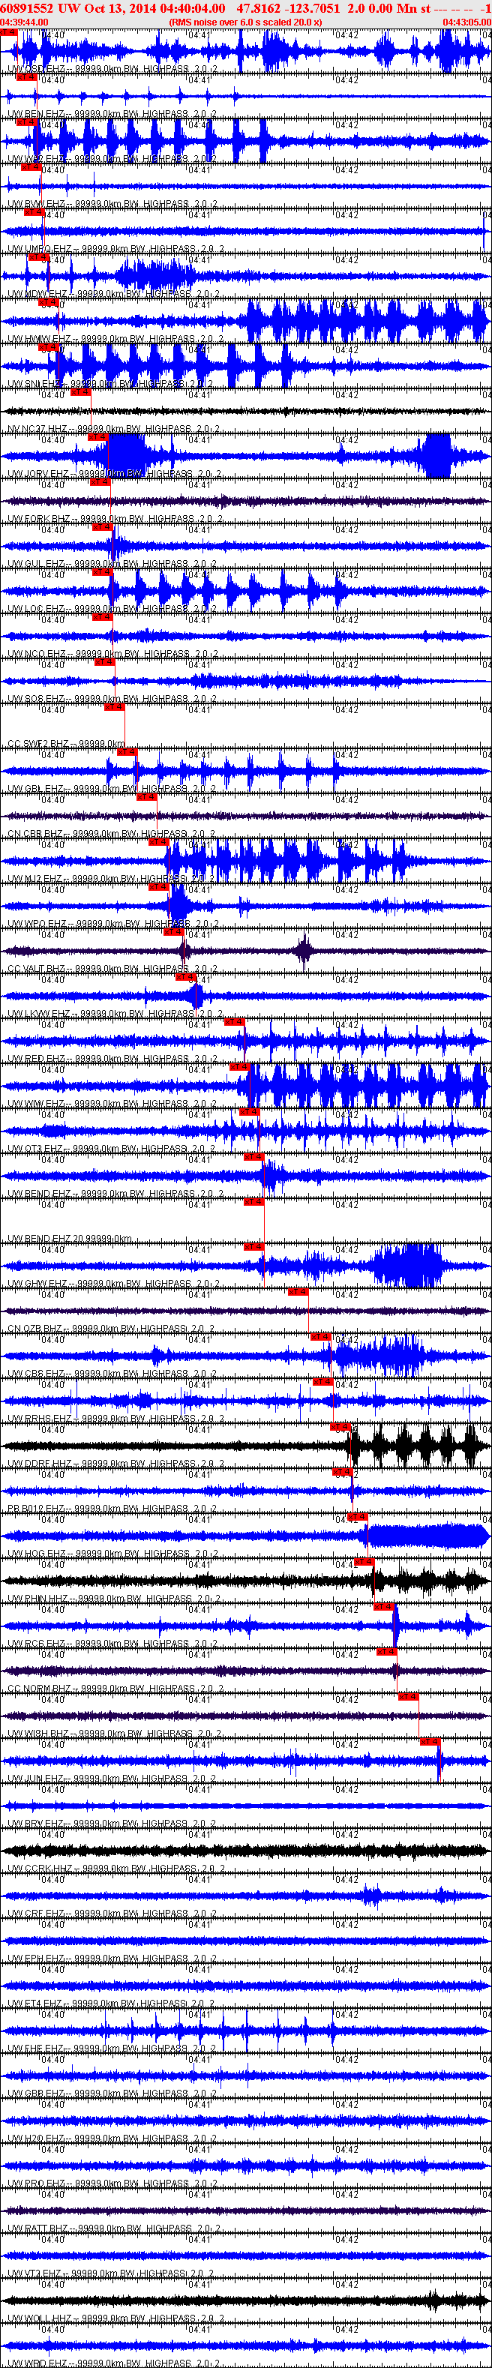Image resolution: width=492 pixels, height=2368 pixels.
Task: Click the red pick flag on the UW WIW trace
Action: 240,1067
